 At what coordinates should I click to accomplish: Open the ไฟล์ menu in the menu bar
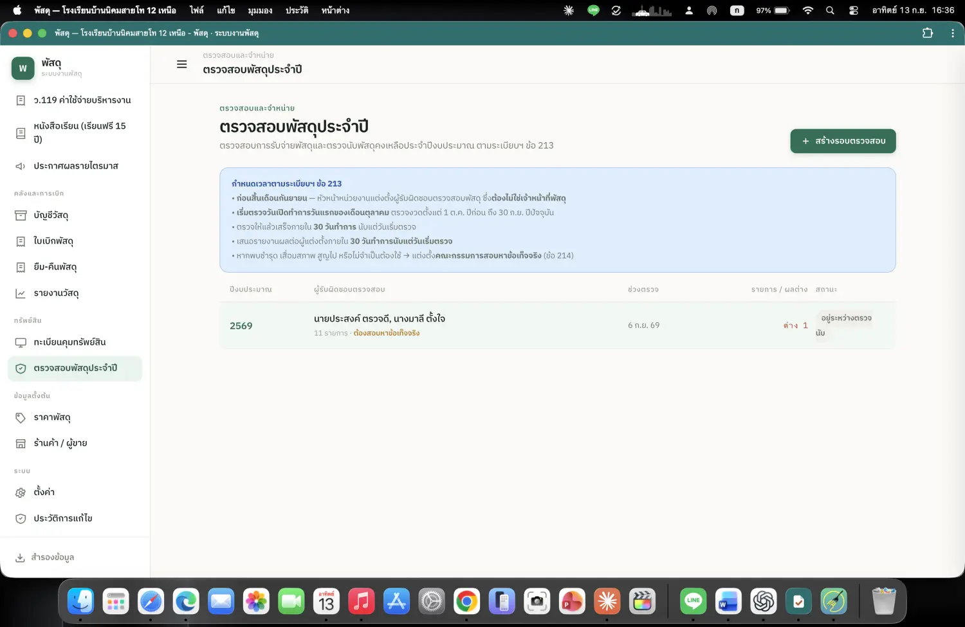point(196,10)
